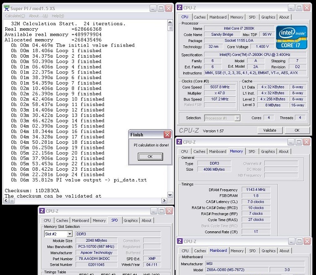316x275 pixels.
Task: Expand the Processor #1 selection dropdown
Action: (x=237, y=118)
